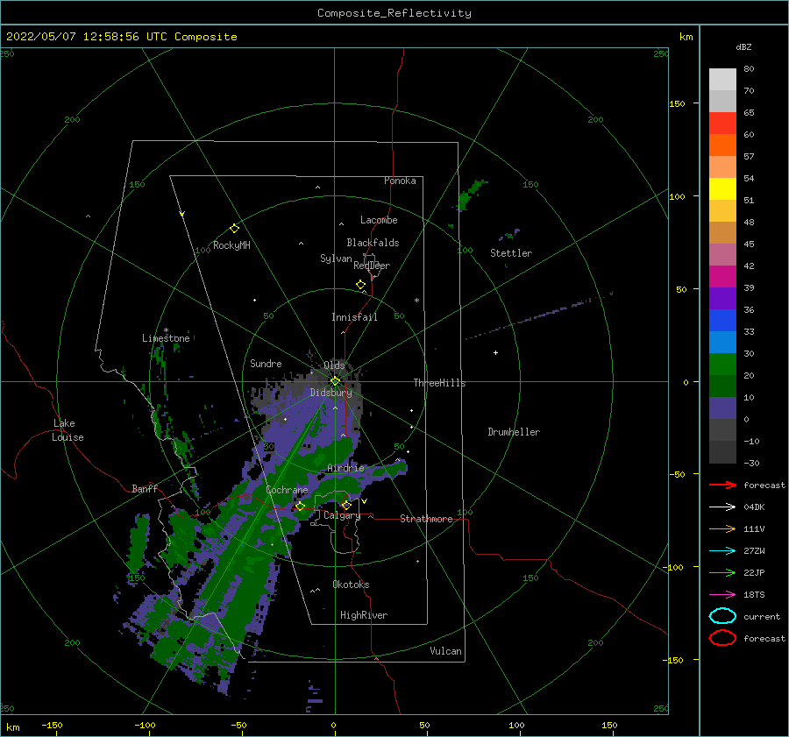Screen dimensions: 789x737
Task: Click the 04DK legend label
Action: coord(754,507)
